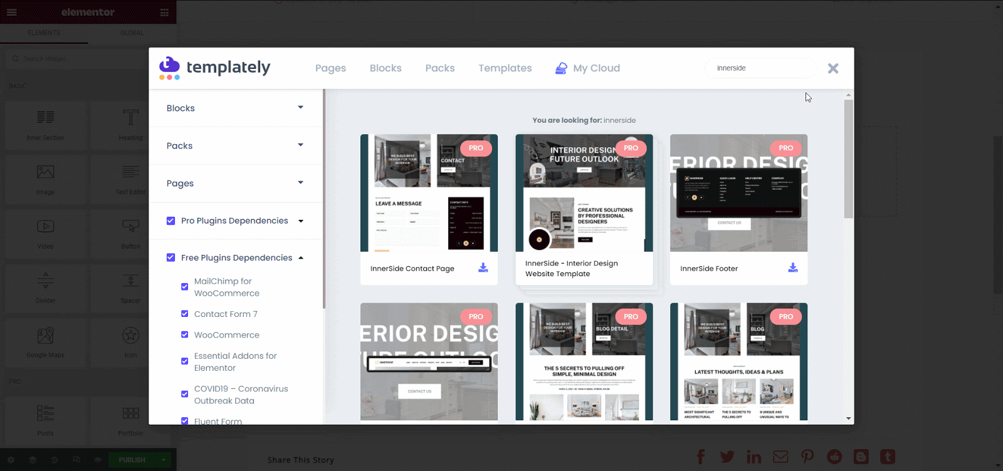Share story on Pinterest icon
This screenshot has width=1003, height=471.
[807, 457]
